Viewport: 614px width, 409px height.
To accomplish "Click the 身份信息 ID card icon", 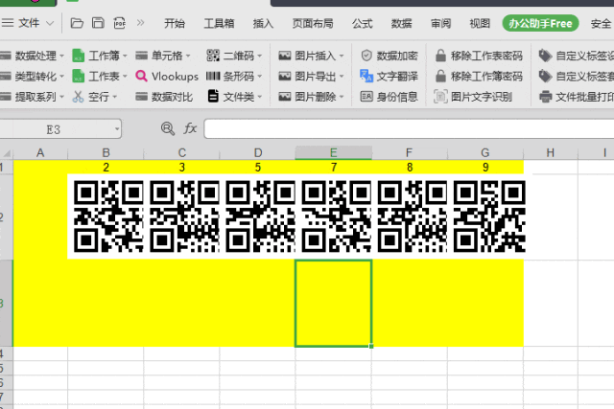I will pyautogui.click(x=366, y=96).
